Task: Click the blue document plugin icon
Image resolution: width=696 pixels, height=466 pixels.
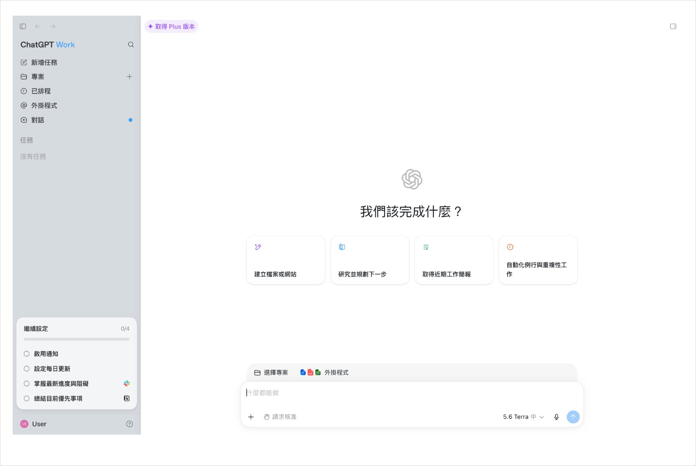Action: [303, 373]
